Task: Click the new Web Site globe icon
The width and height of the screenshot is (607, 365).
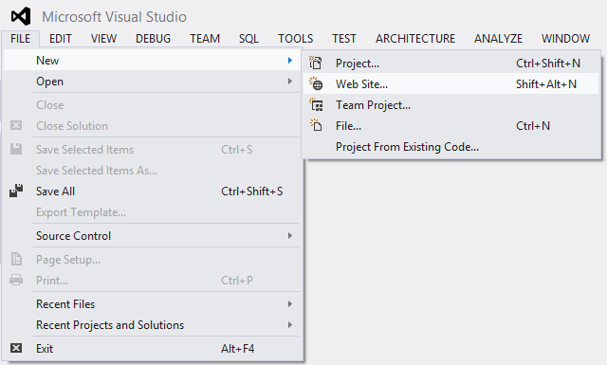Action: (316, 83)
